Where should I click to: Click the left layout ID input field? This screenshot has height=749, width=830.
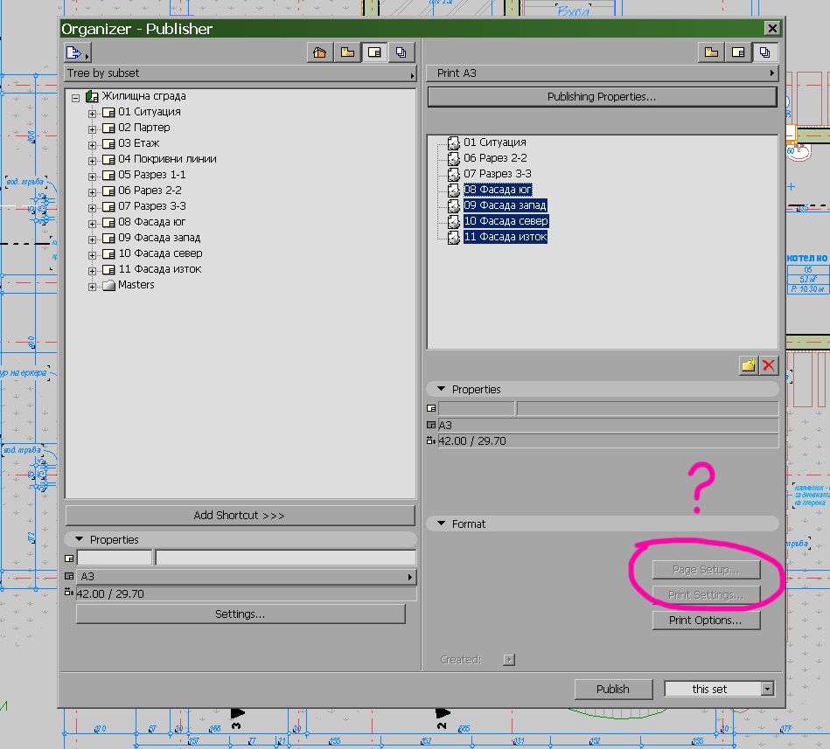pos(115,558)
